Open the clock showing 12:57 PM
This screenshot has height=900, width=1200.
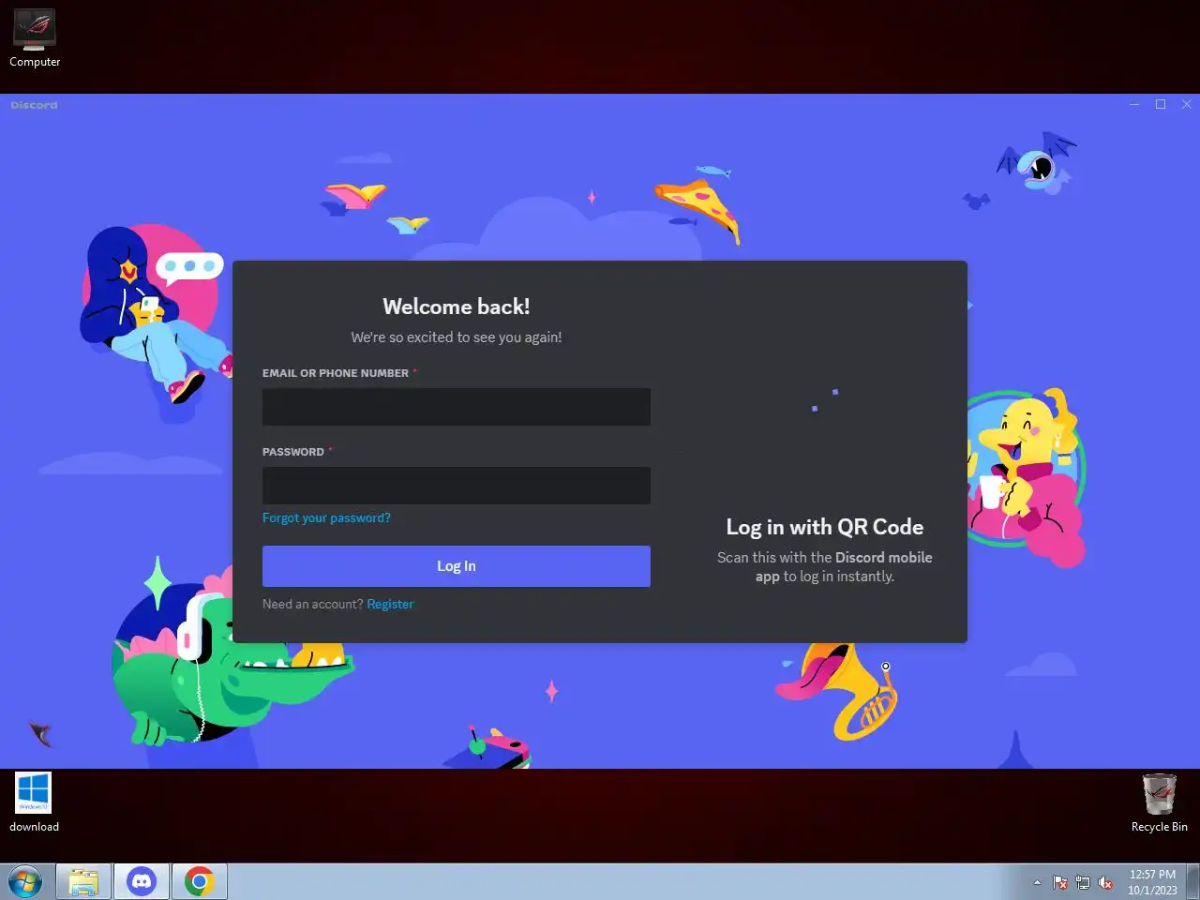tap(1152, 882)
